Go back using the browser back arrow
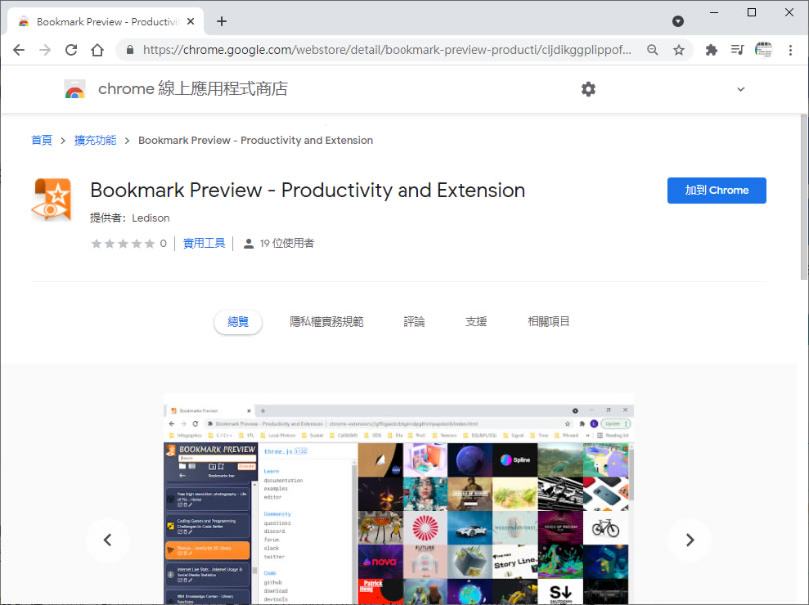809x605 pixels. [x=19, y=50]
